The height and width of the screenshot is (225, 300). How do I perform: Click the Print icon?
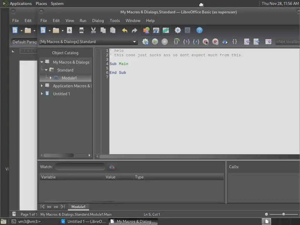point(81,30)
